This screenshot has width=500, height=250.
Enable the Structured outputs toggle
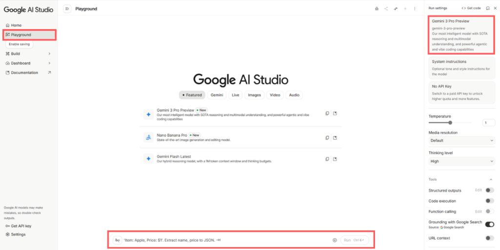tap(489, 190)
